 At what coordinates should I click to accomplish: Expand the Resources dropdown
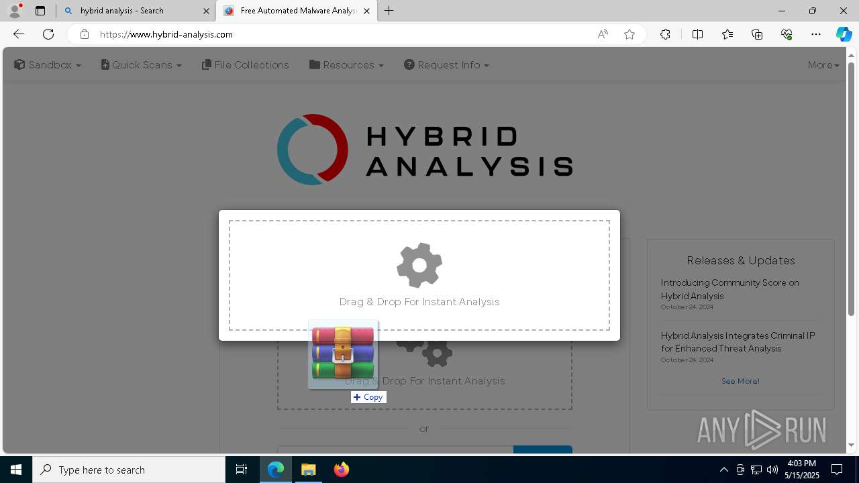(x=346, y=65)
